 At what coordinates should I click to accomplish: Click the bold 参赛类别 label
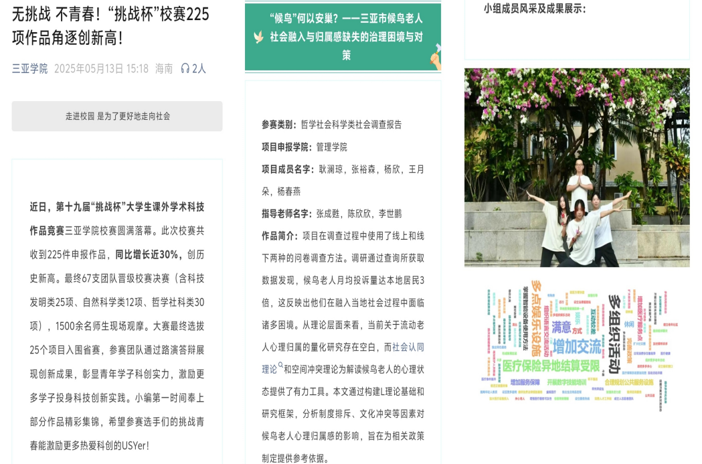pyautogui.click(x=278, y=125)
